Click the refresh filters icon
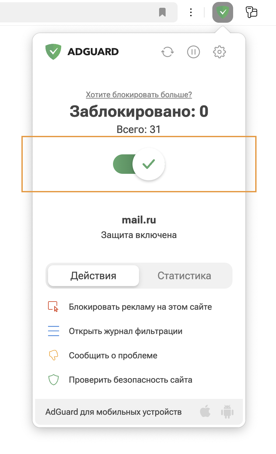This screenshot has width=276, height=454. pos(168,52)
